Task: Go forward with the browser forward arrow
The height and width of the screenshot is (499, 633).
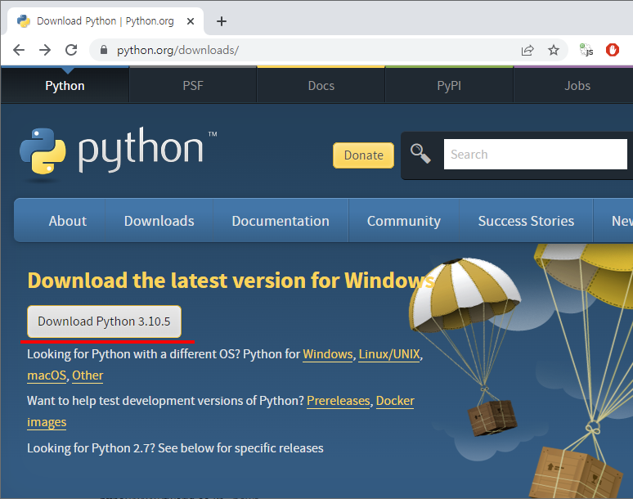Action: (45, 50)
